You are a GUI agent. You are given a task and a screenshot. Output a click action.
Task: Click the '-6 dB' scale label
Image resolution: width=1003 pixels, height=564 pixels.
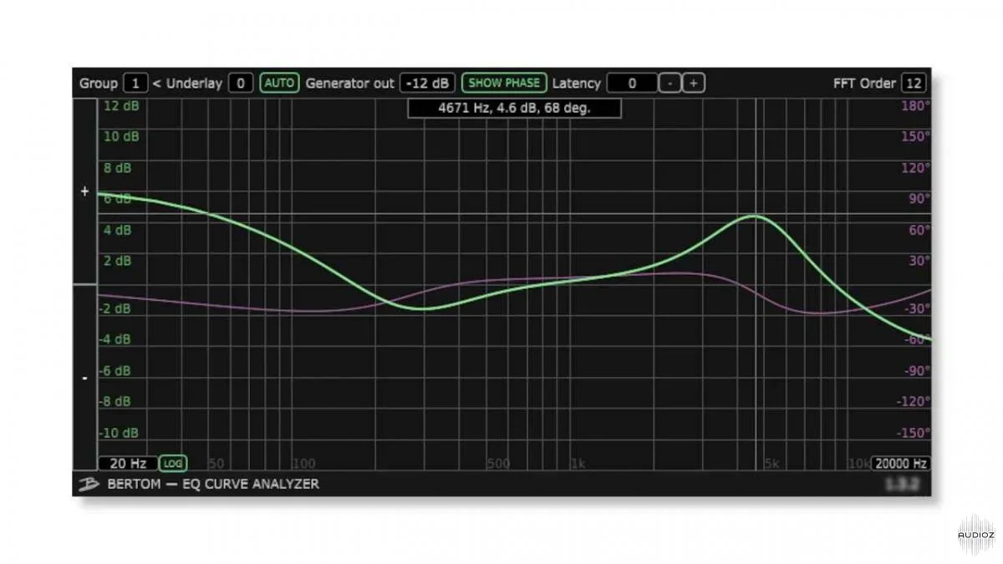tap(115, 370)
